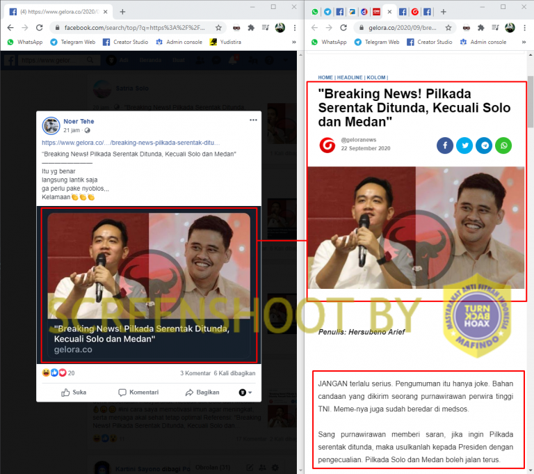This screenshot has height=474, width=534.
Task: Open Creator Studio bookmark in left window
Action: coord(125,42)
